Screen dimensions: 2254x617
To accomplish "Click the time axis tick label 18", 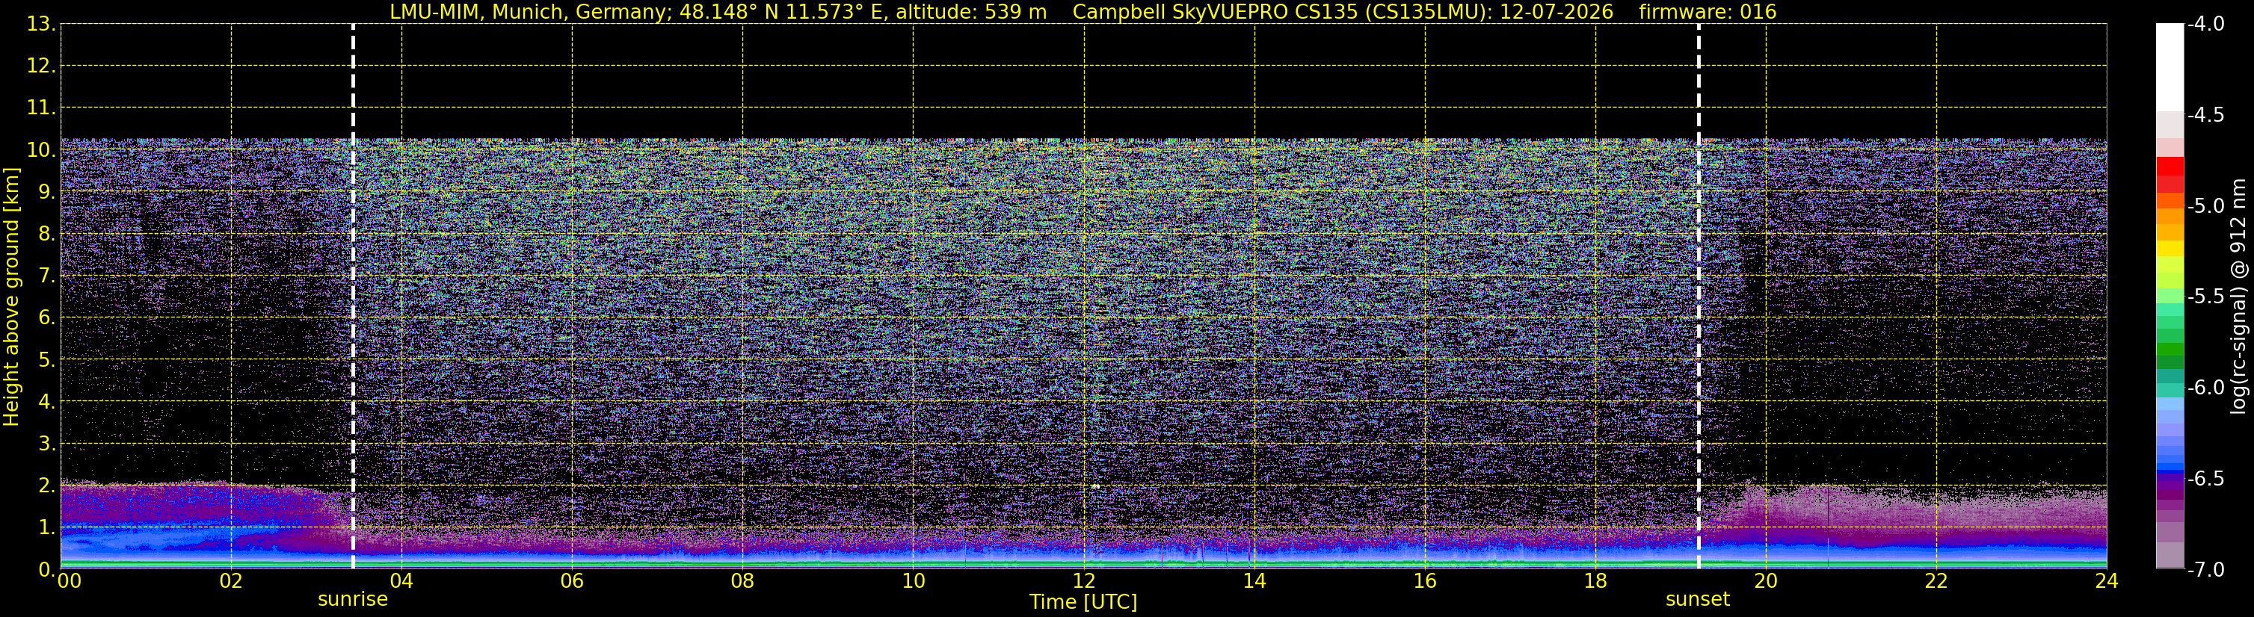I will pyautogui.click(x=1595, y=581).
